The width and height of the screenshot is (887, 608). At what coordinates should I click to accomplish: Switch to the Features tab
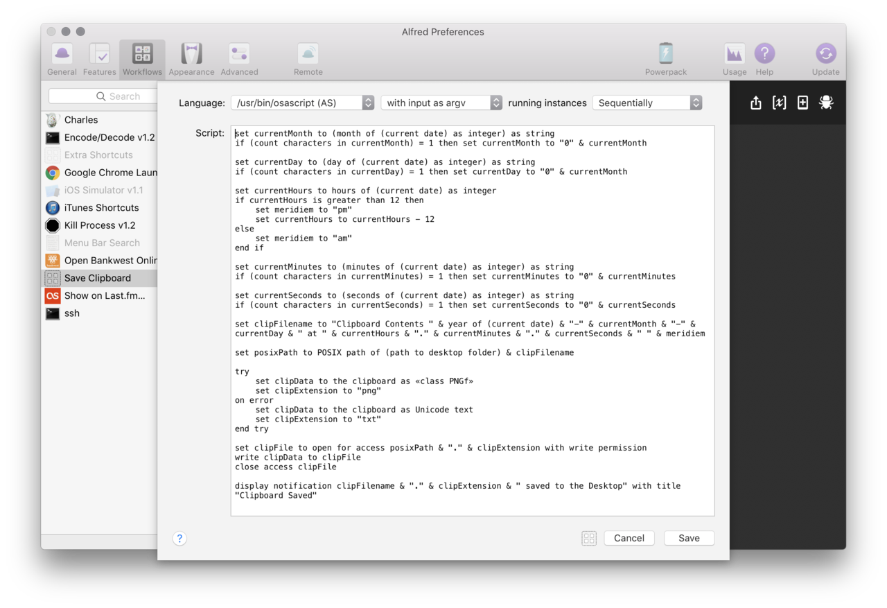point(99,59)
